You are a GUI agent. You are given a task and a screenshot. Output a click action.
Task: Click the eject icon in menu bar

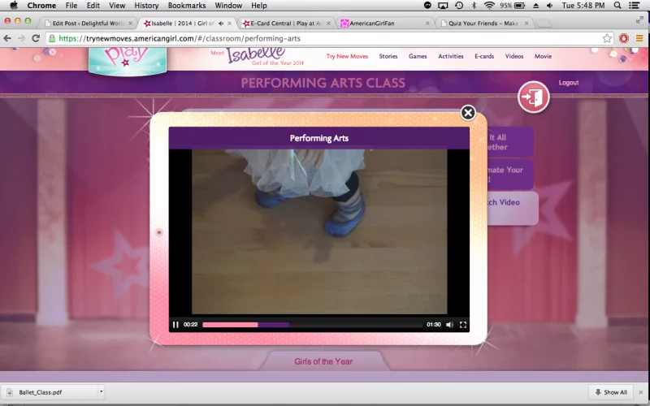[535, 6]
